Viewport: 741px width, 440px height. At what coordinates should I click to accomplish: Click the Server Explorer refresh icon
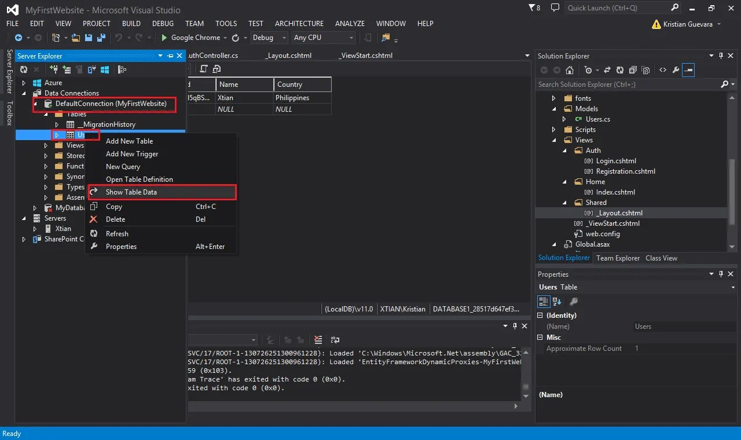(x=23, y=69)
